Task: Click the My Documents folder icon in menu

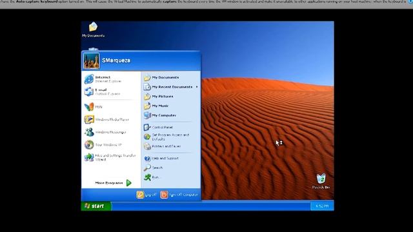Action: (147, 77)
